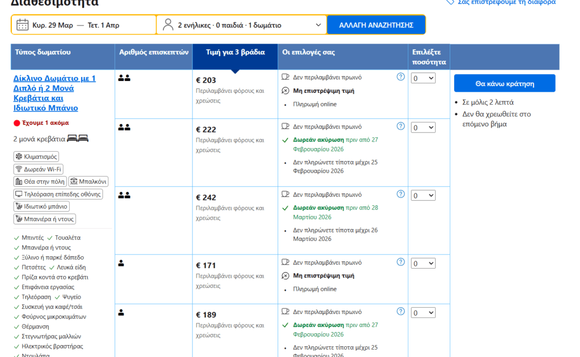Open the quantity dropdown for €171 rate
Screen dimensions: 580x357
pos(423,263)
